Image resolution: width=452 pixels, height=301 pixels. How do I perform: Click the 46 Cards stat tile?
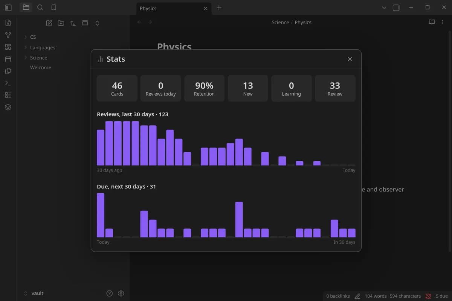(117, 88)
